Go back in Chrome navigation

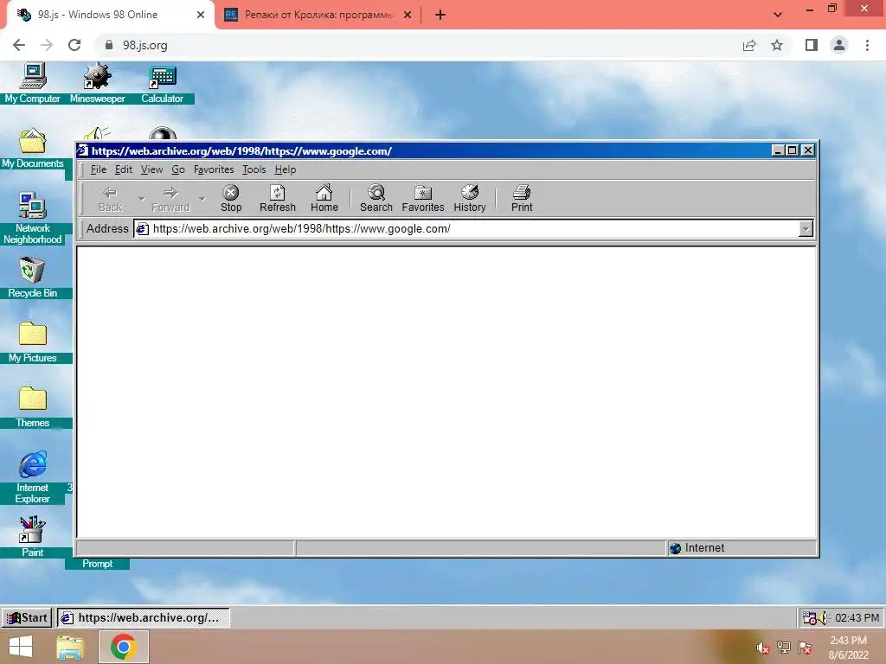pyautogui.click(x=19, y=45)
